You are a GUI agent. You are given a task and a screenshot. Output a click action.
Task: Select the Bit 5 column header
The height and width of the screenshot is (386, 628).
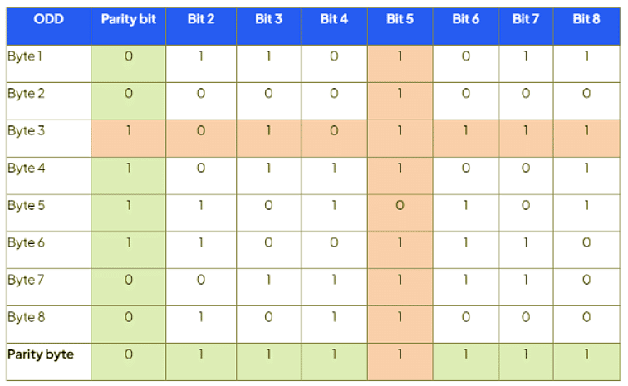tap(400, 21)
